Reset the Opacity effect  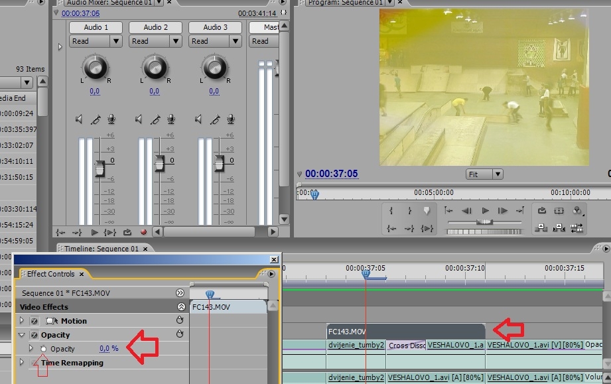(179, 335)
